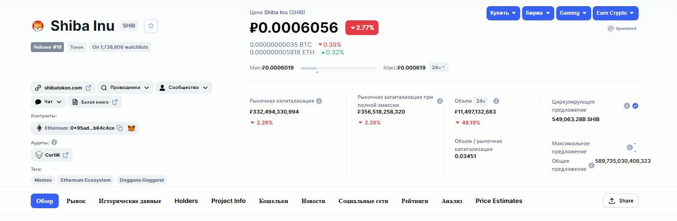Open the shibatoken.com website link
The height and width of the screenshot is (221, 677).
coord(63,88)
